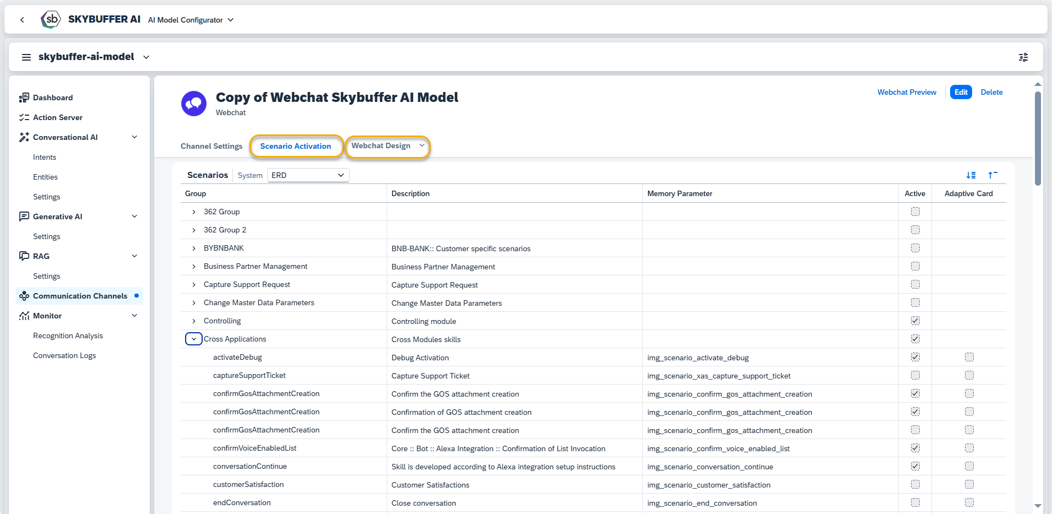Open Recognition Analysis in sidebar
Viewport: 1052px width, 514px height.
point(68,336)
